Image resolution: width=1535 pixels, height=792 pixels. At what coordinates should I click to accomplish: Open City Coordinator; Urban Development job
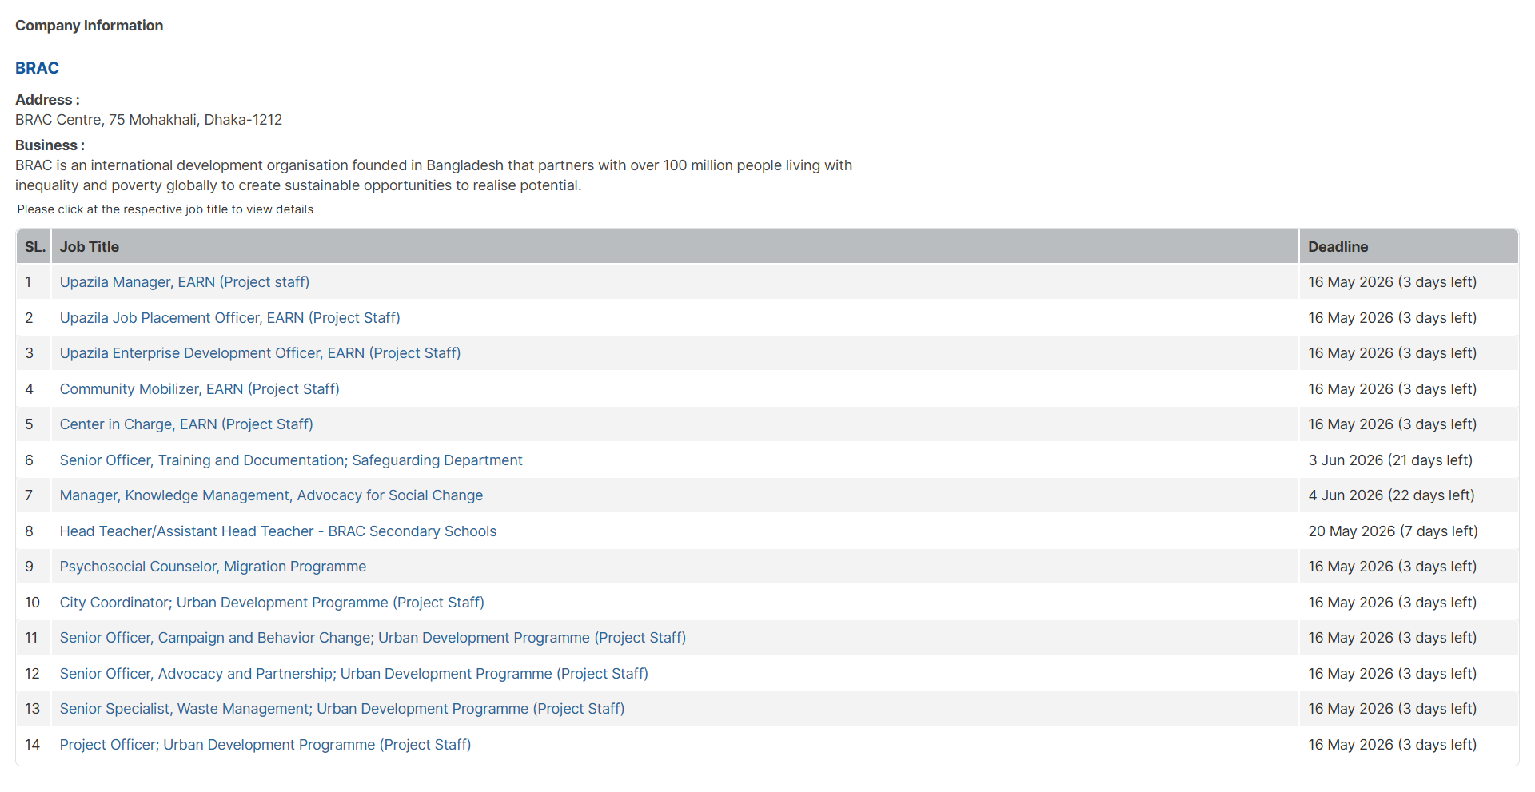[272, 603]
